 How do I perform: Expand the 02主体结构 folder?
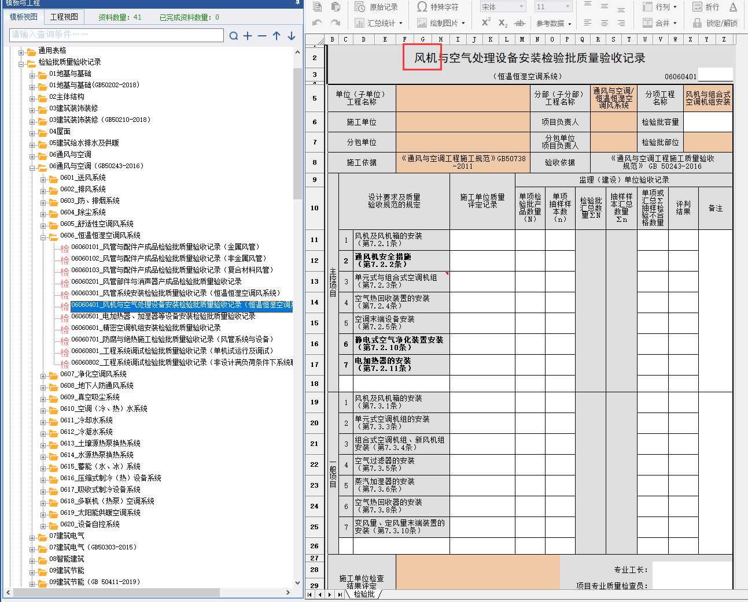[x=32, y=98]
